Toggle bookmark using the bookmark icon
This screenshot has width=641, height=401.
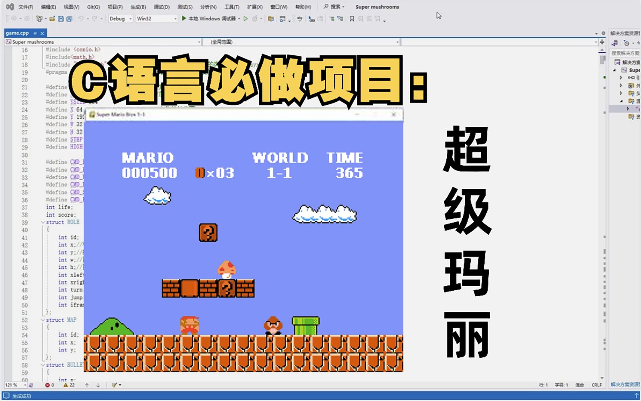pyautogui.click(x=352, y=18)
